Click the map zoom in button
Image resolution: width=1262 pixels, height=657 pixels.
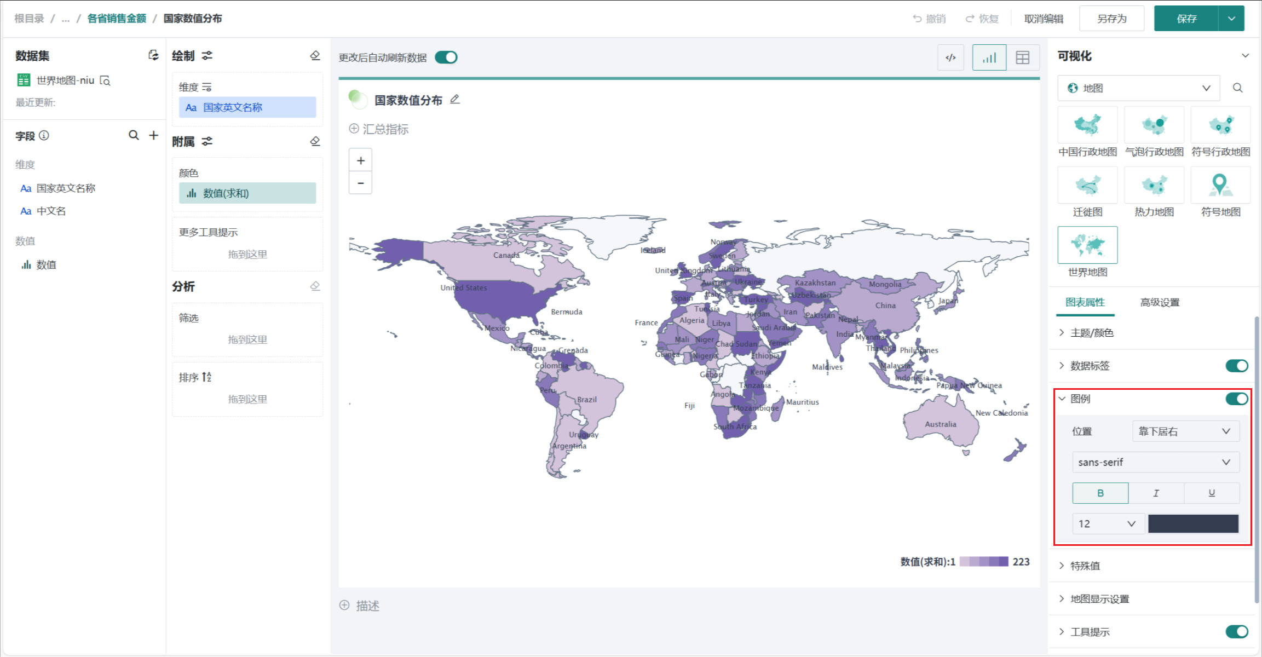click(x=360, y=160)
